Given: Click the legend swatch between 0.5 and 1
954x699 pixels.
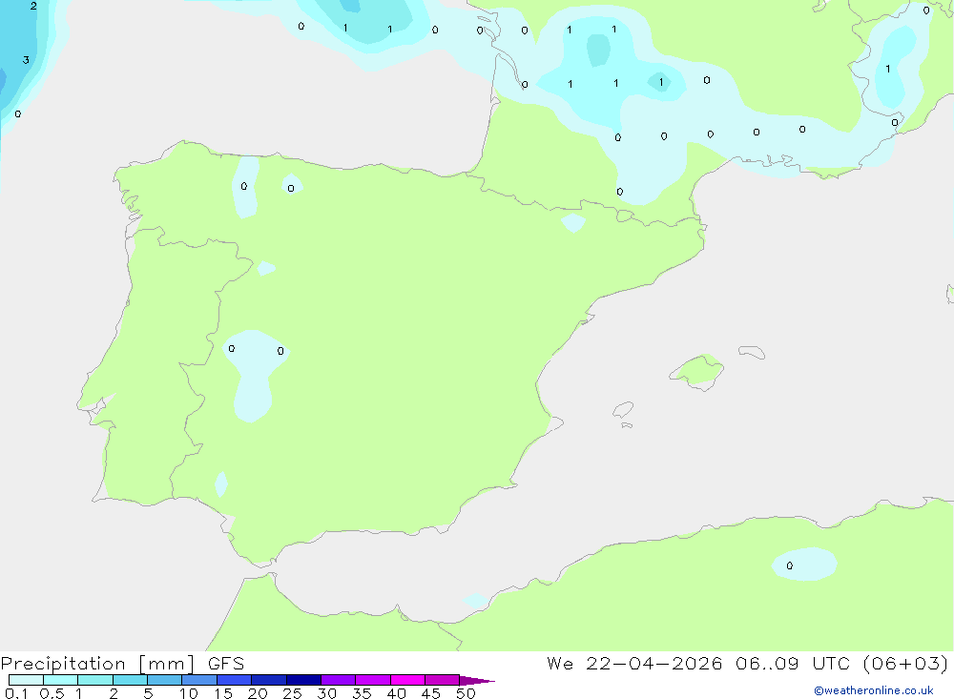Looking at the screenshot, I should pos(61,680).
